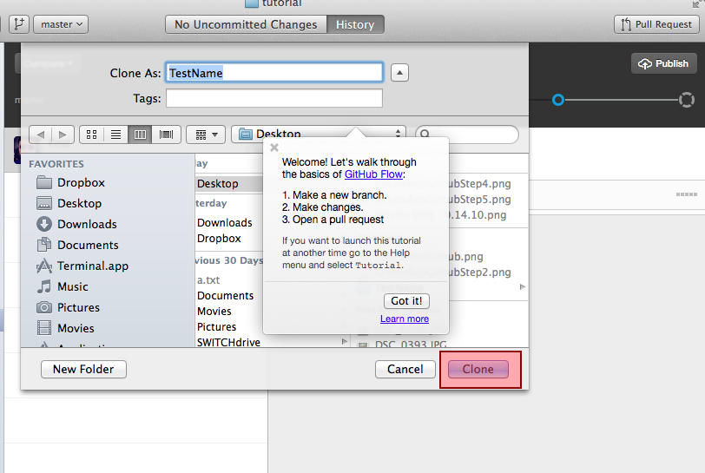
Task: Open the item arrangement dropdown
Action: [x=206, y=134]
